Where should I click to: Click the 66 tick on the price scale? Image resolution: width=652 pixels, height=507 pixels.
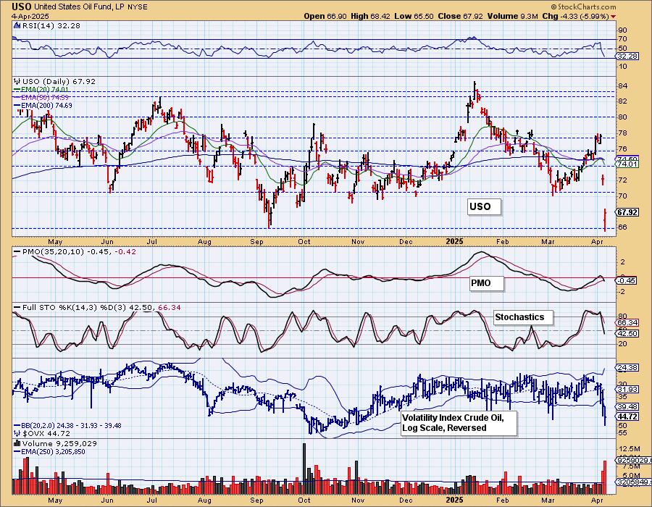pyautogui.click(x=623, y=227)
